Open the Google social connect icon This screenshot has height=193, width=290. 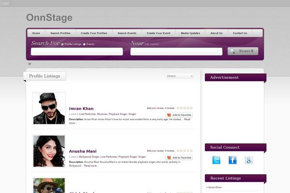(249, 160)
